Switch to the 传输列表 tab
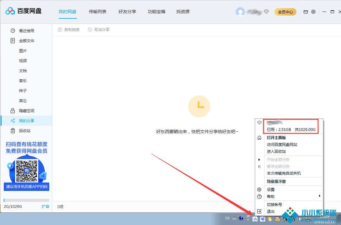Viewport: 341px width, 225px height. point(98,12)
